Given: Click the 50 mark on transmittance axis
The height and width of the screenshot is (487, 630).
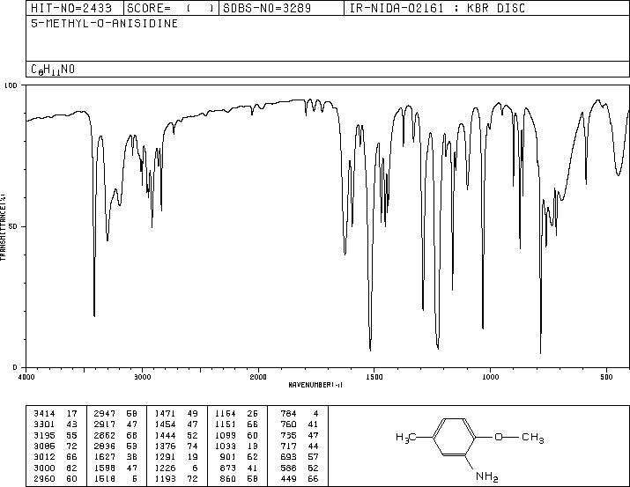Looking at the screenshot, I should 13,226.
